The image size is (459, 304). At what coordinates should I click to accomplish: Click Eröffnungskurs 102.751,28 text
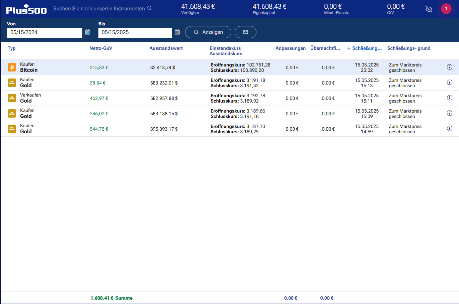240,65
